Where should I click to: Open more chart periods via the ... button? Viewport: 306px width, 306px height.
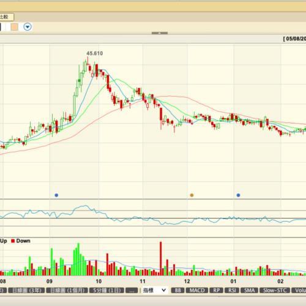tap(132, 290)
